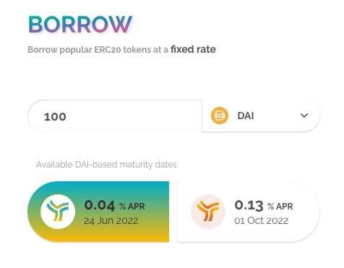
Task: Click the BORROW gradient heading
Action: [x=80, y=25]
